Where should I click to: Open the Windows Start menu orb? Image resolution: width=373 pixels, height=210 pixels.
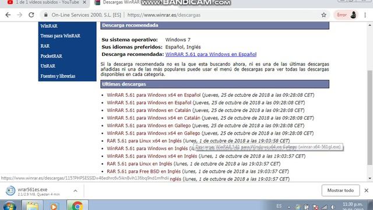coord(10,206)
